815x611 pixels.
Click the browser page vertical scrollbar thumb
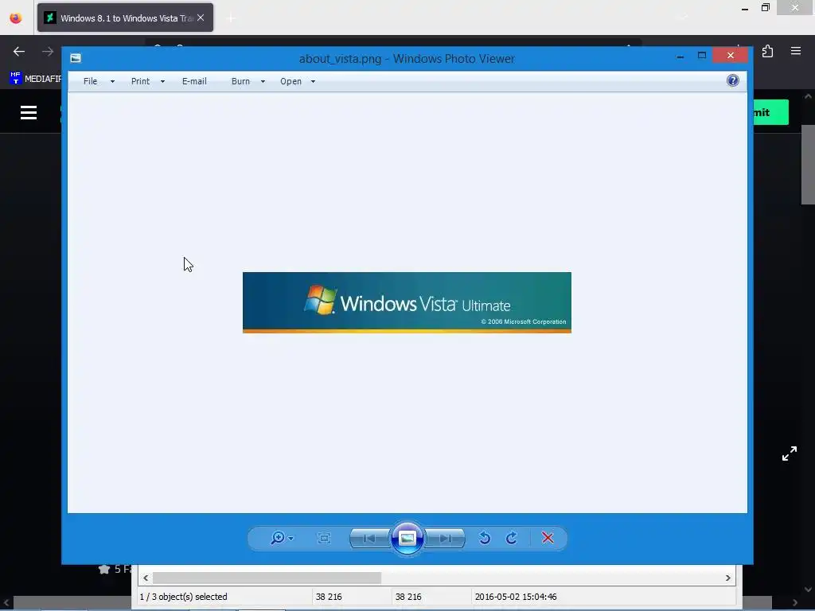coord(809,165)
